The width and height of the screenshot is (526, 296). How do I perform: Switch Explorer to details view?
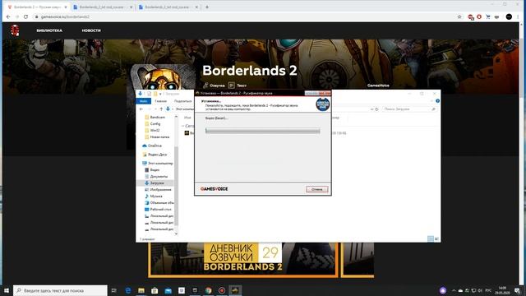(x=431, y=238)
